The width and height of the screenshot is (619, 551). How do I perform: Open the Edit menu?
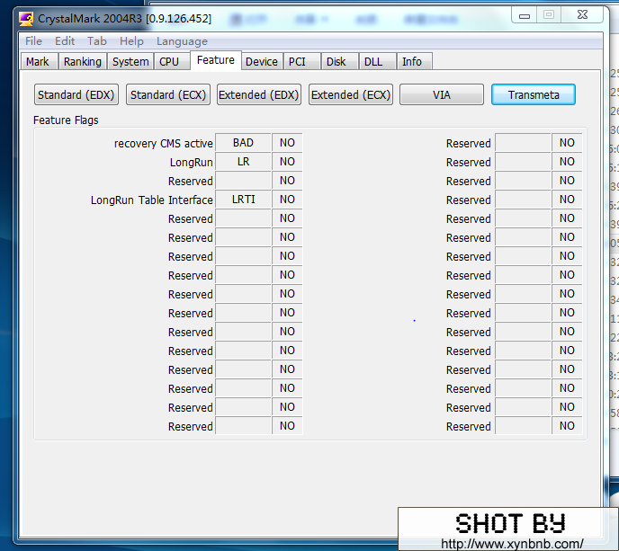tap(65, 41)
